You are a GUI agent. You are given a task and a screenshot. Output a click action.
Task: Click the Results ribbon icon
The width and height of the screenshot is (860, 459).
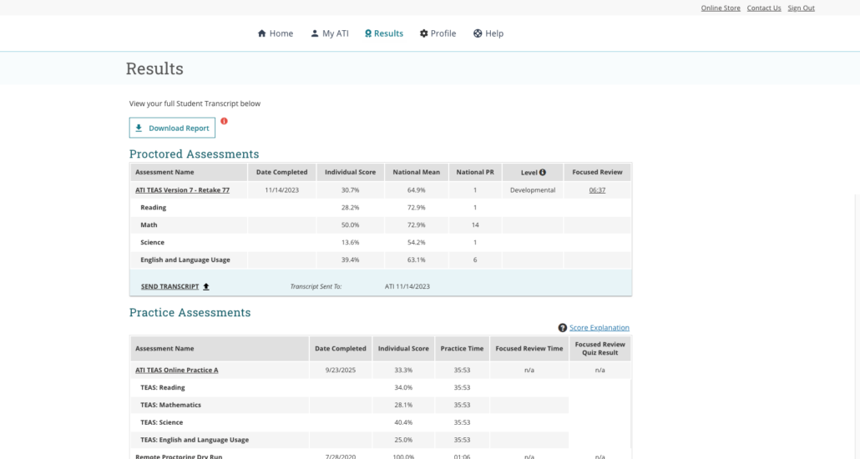[368, 33]
